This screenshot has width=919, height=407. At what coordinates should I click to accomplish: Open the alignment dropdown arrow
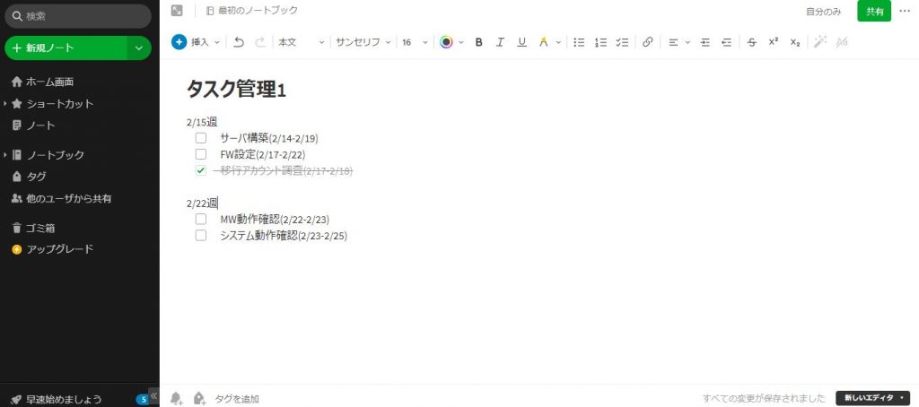tap(687, 42)
